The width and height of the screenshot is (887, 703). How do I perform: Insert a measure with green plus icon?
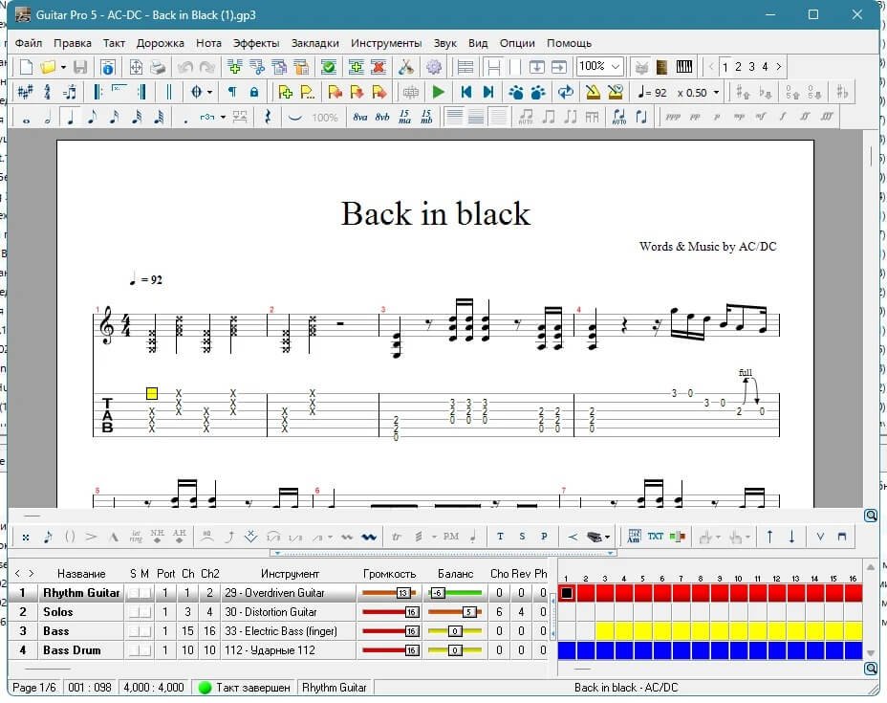click(x=356, y=67)
